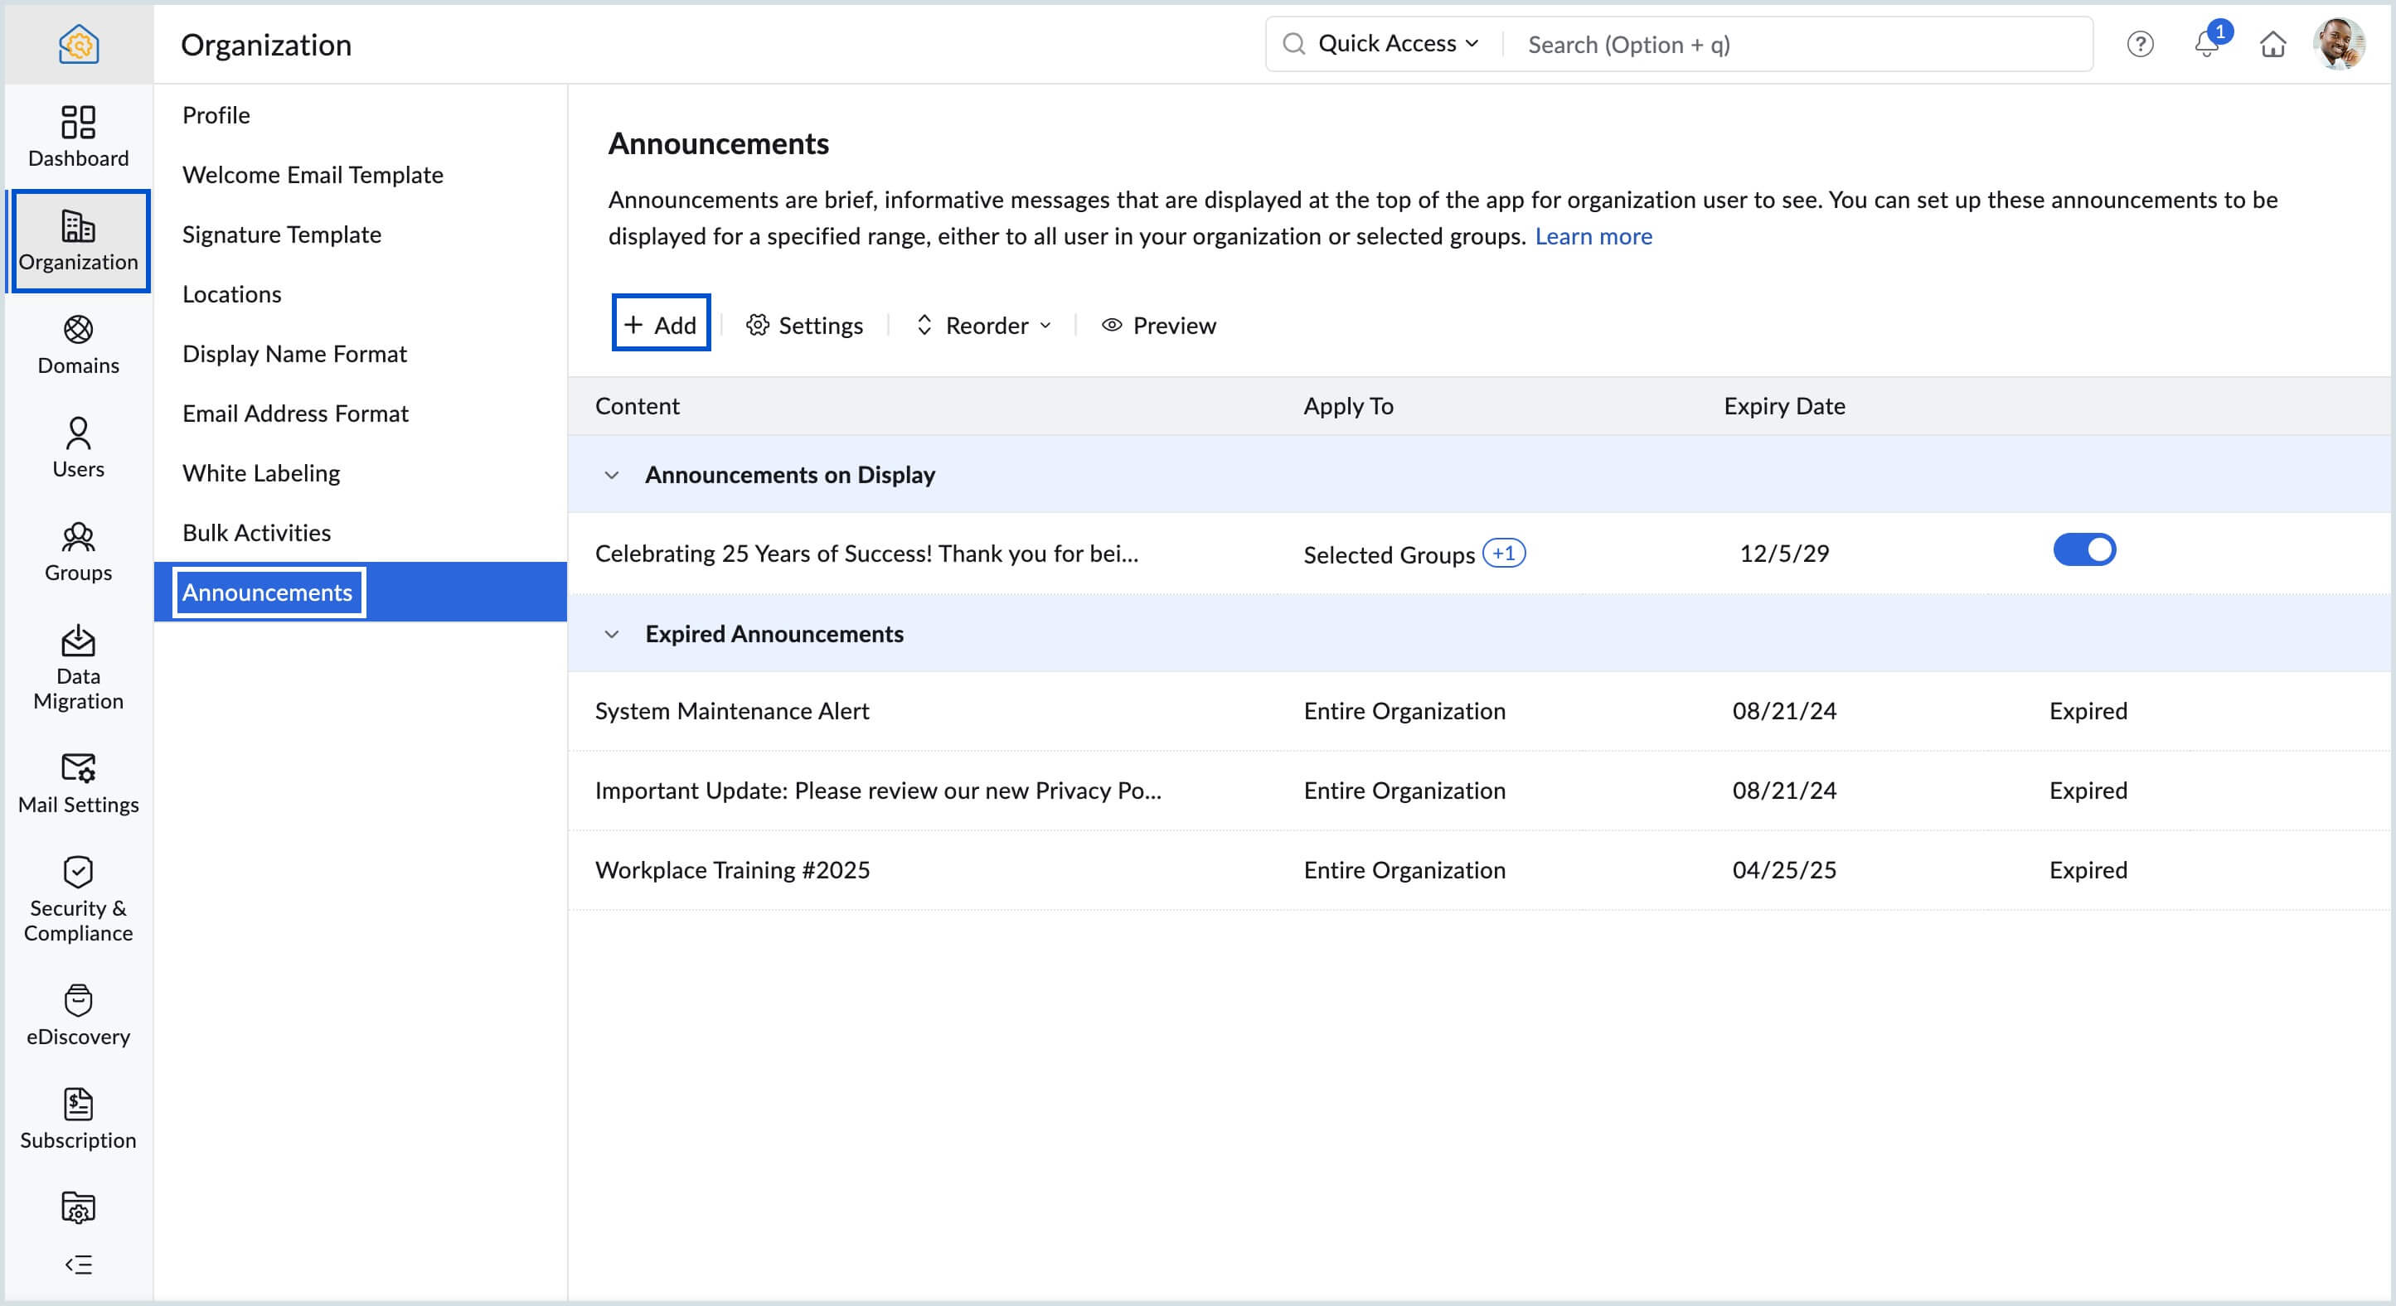
Task: Open the Dashboard sidebar icon
Action: tap(78, 136)
